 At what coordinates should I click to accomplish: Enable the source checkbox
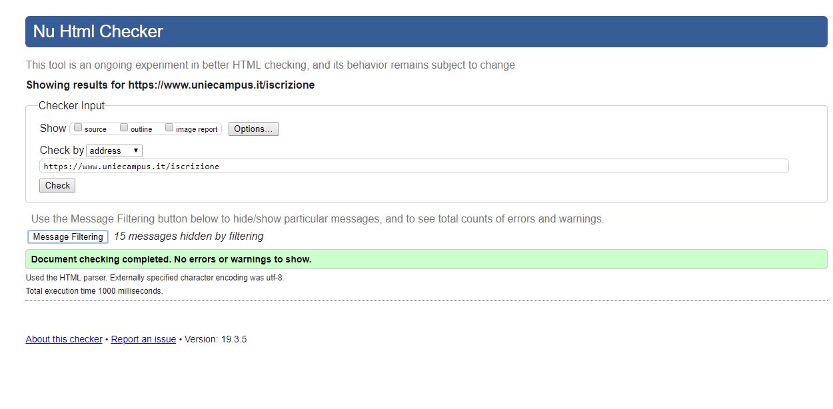click(x=78, y=128)
